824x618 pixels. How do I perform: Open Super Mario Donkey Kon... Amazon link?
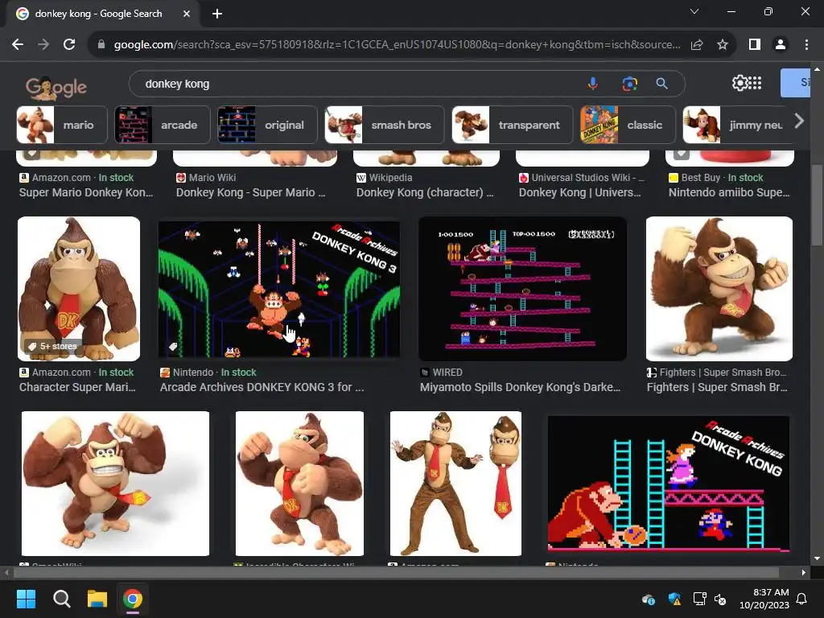86,192
